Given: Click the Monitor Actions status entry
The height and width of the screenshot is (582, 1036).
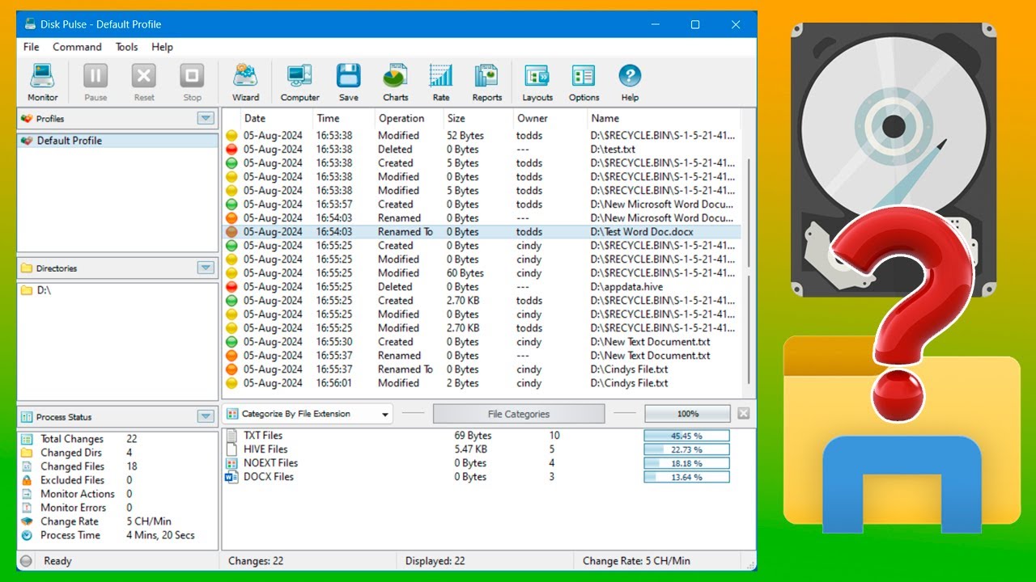Looking at the screenshot, I should click(78, 494).
